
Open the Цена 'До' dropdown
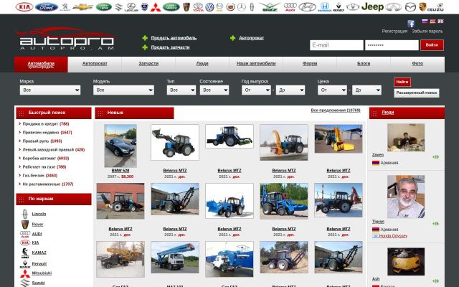click(x=366, y=90)
